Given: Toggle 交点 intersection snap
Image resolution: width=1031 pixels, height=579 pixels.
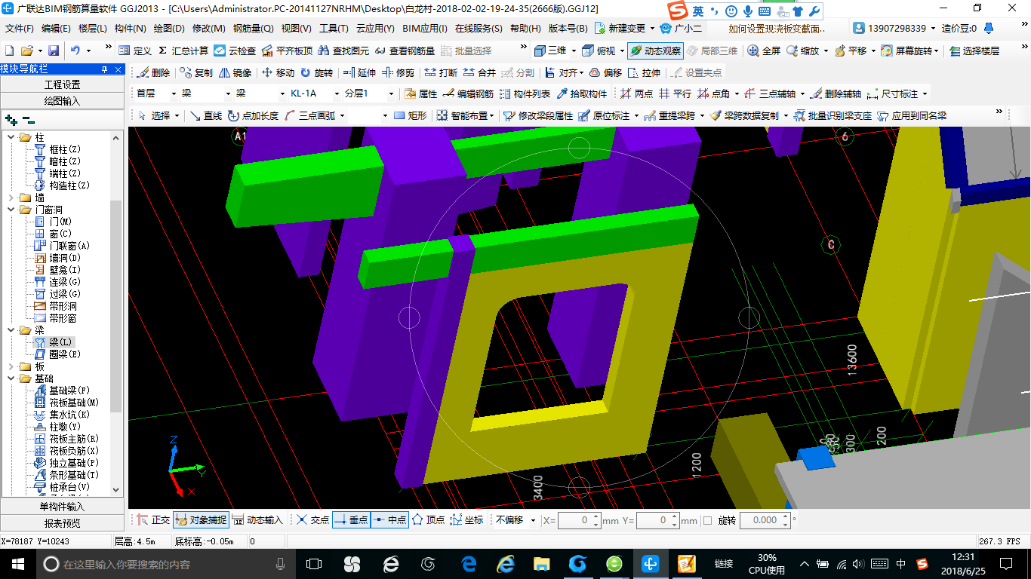Looking at the screenshot, I should coord(312,519).
